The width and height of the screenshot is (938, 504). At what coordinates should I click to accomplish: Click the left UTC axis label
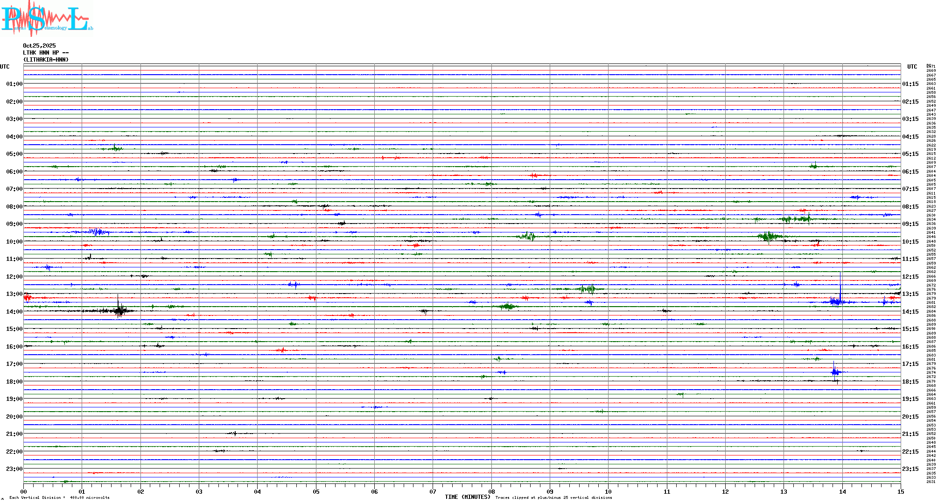point(5,67)
